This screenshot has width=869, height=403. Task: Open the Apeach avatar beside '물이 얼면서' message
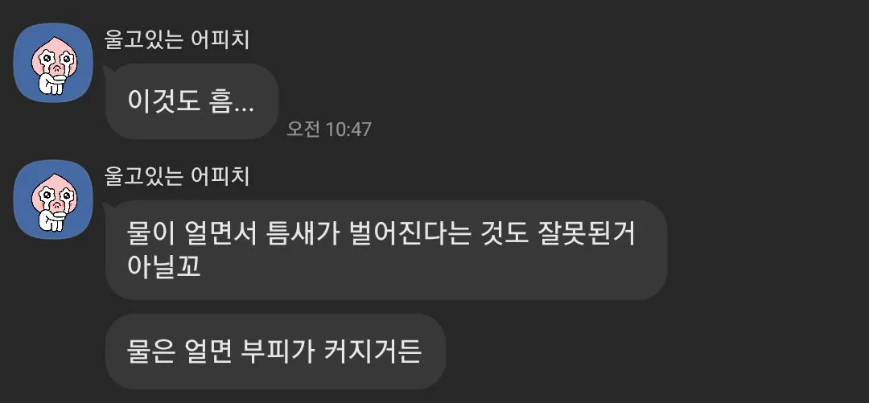click(x=53, y=199)
